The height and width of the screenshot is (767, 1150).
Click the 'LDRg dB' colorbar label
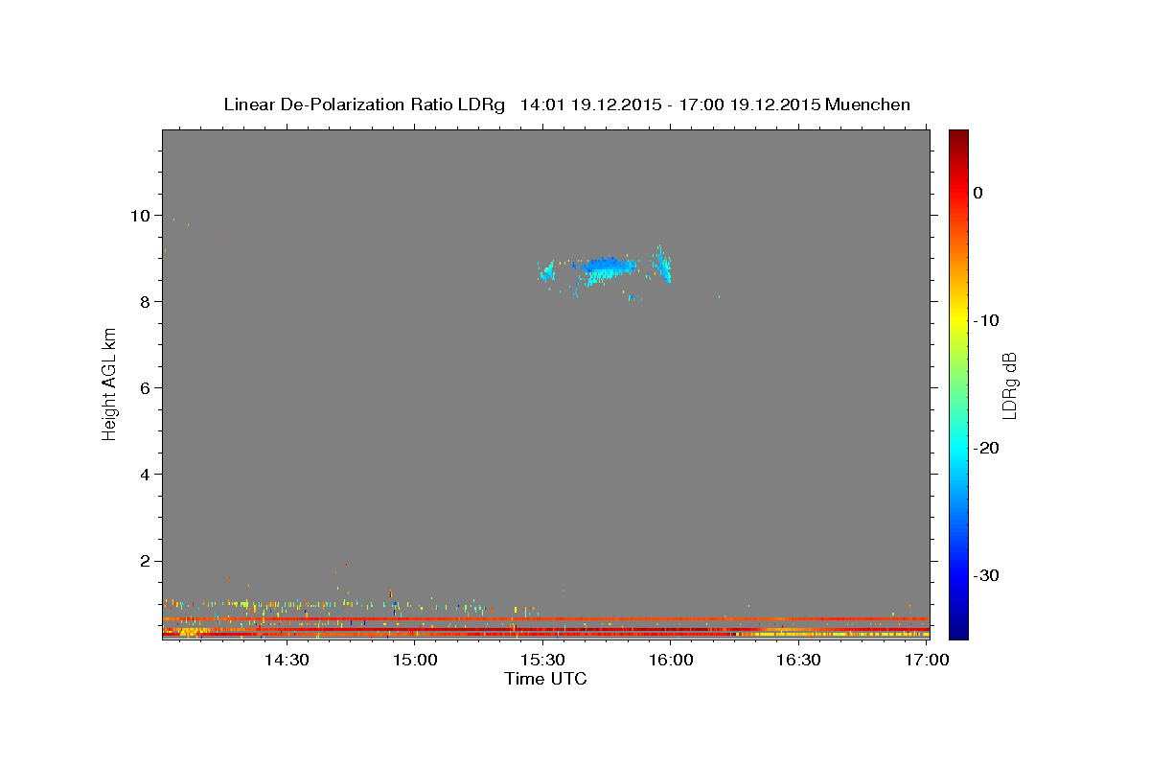click(1008, 385)
